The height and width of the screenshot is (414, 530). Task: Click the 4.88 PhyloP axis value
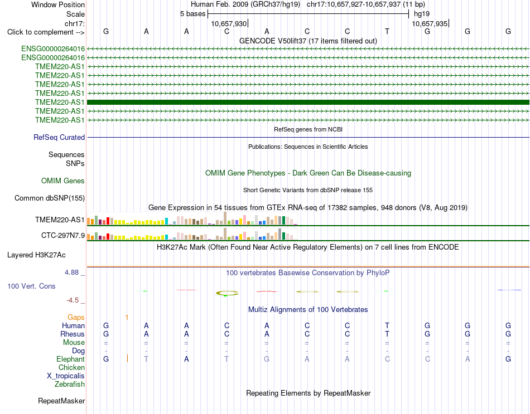pyautogui.click(x=71, y=272)
